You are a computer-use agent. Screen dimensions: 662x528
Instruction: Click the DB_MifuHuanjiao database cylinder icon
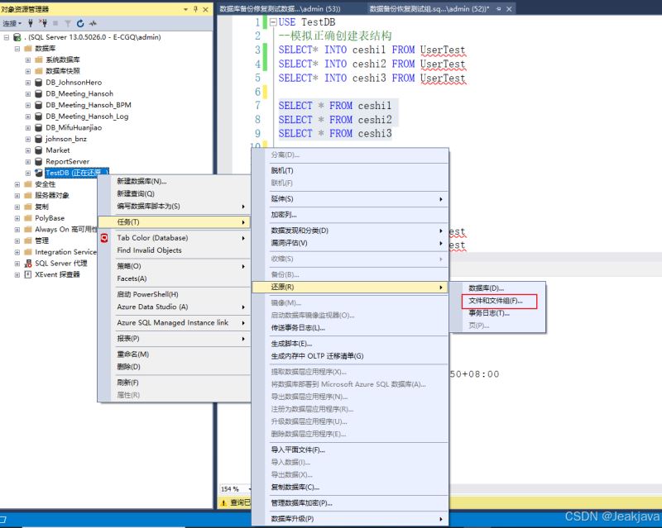click(38, 127)
